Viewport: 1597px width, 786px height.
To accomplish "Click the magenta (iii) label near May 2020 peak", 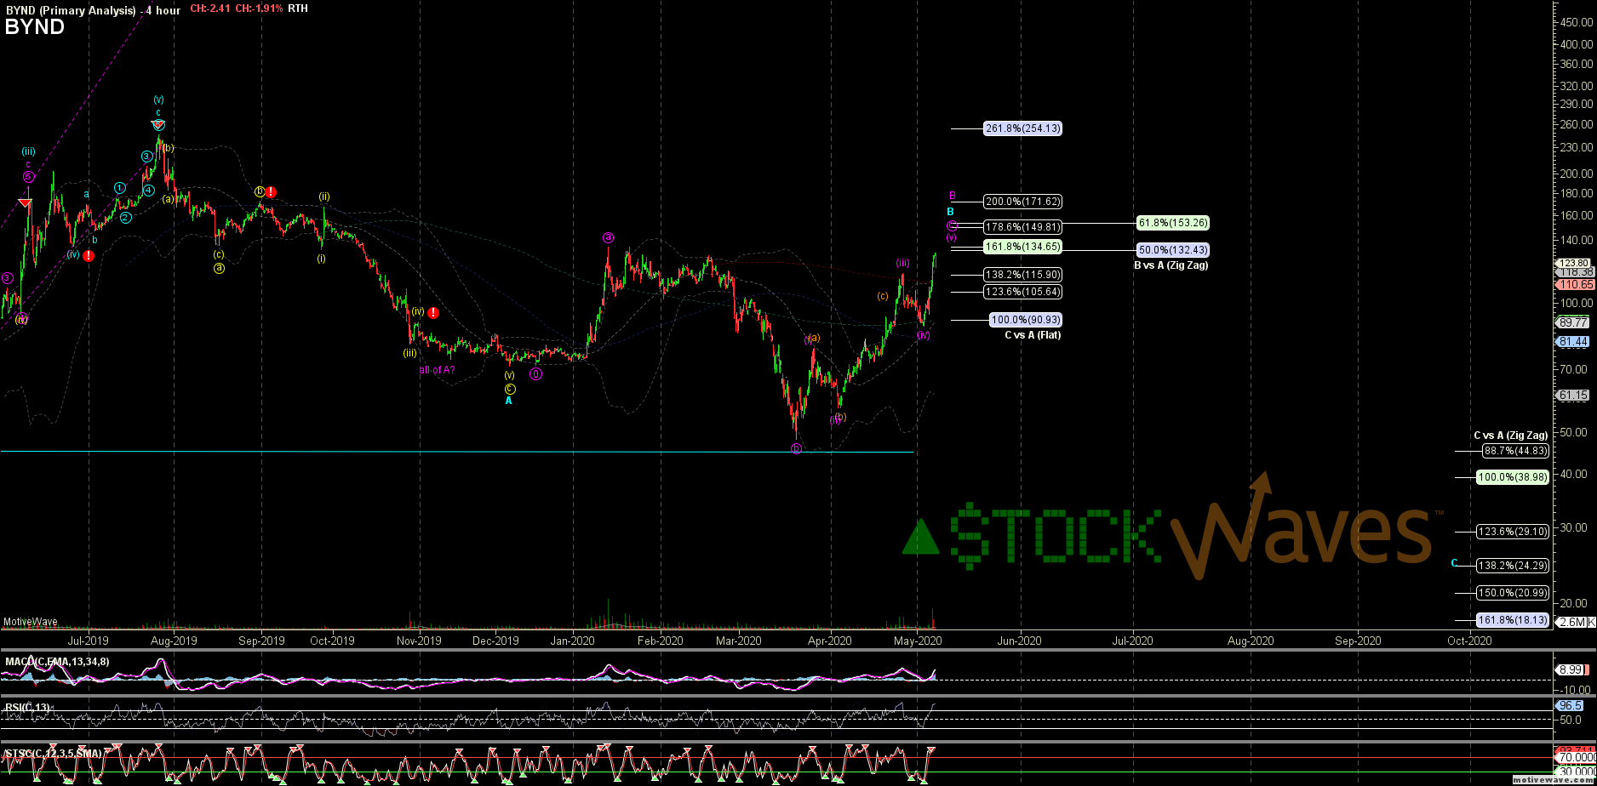I will [x=902, y=263].
